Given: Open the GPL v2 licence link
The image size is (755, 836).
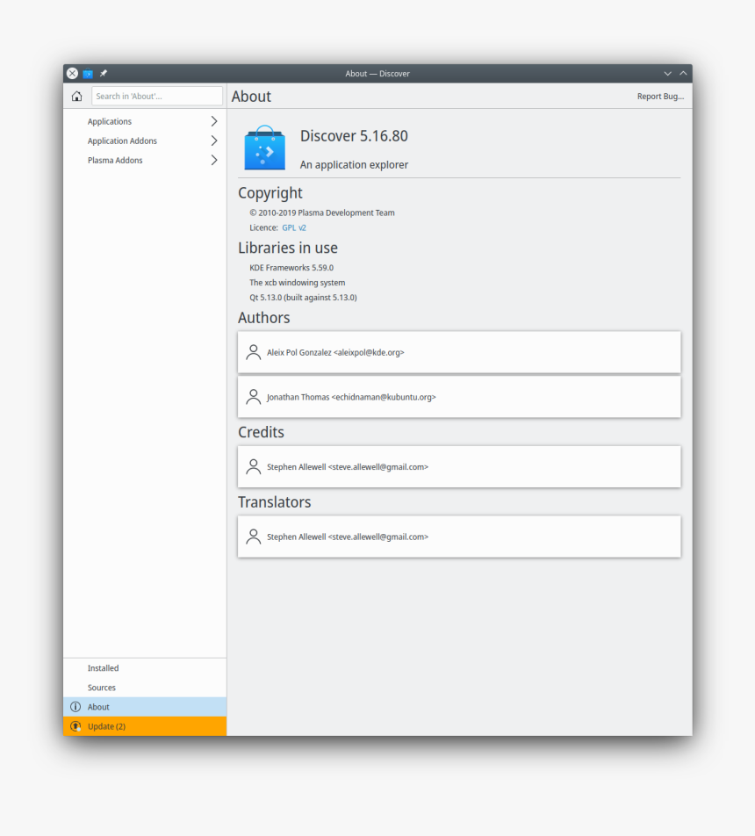Looking at the screenshot, I should [x=294, y=227].
